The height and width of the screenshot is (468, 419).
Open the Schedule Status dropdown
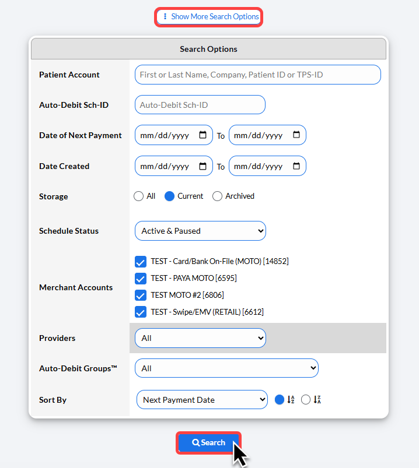[x=200, y=231]
